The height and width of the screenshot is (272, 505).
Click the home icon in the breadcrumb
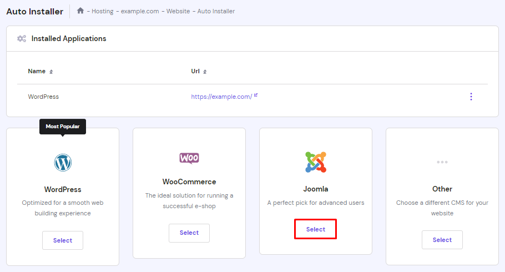click(x=80, y=11)
